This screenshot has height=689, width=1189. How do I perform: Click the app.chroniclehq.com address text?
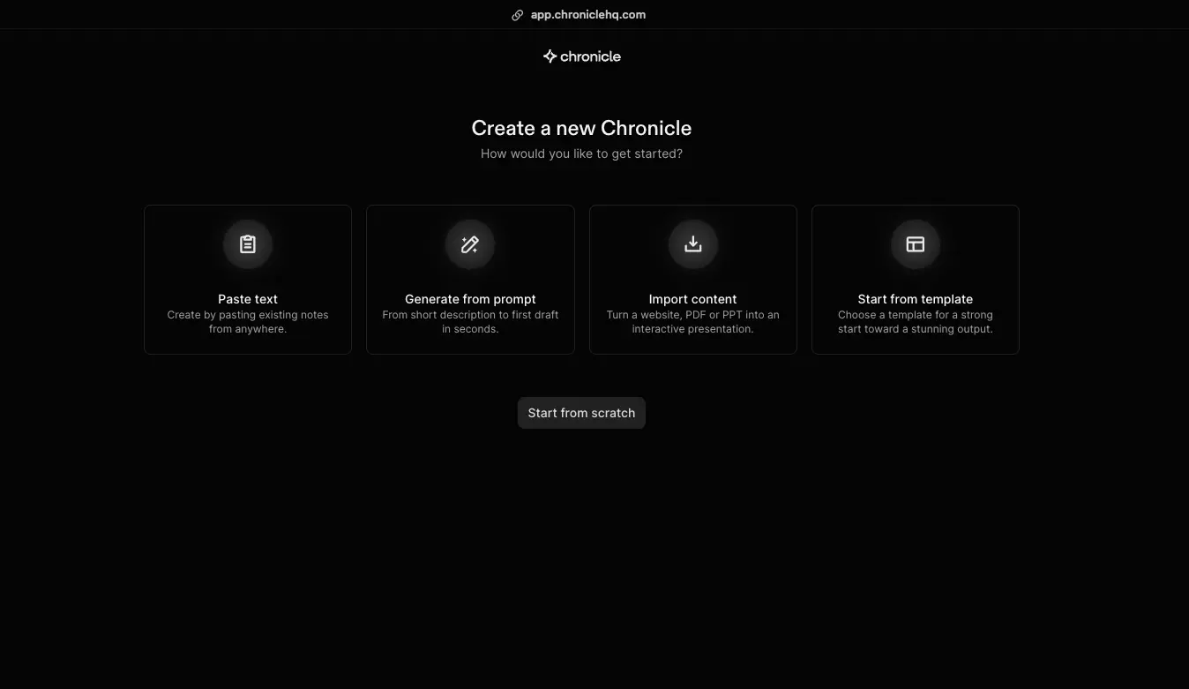(x=587, y=14)
